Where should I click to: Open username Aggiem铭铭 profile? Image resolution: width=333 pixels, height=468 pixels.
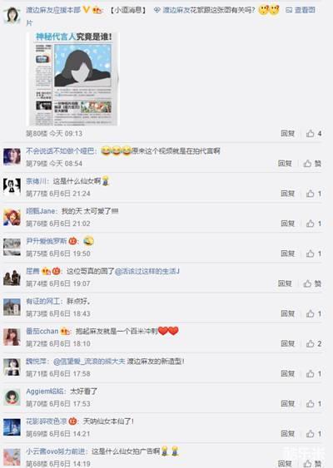coord(45,392)
